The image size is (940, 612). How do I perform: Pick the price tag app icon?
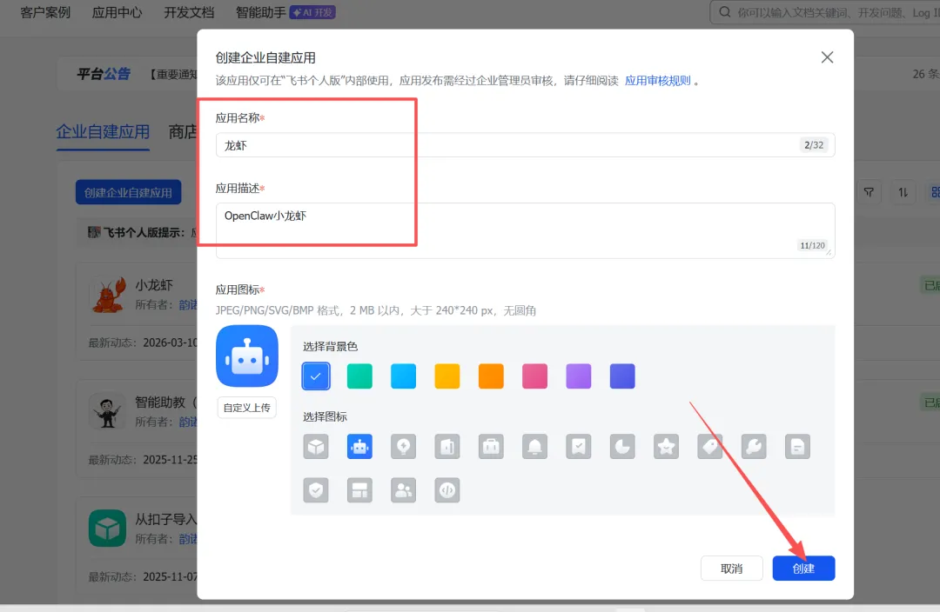pyautogui.click(x=710, y=447)
